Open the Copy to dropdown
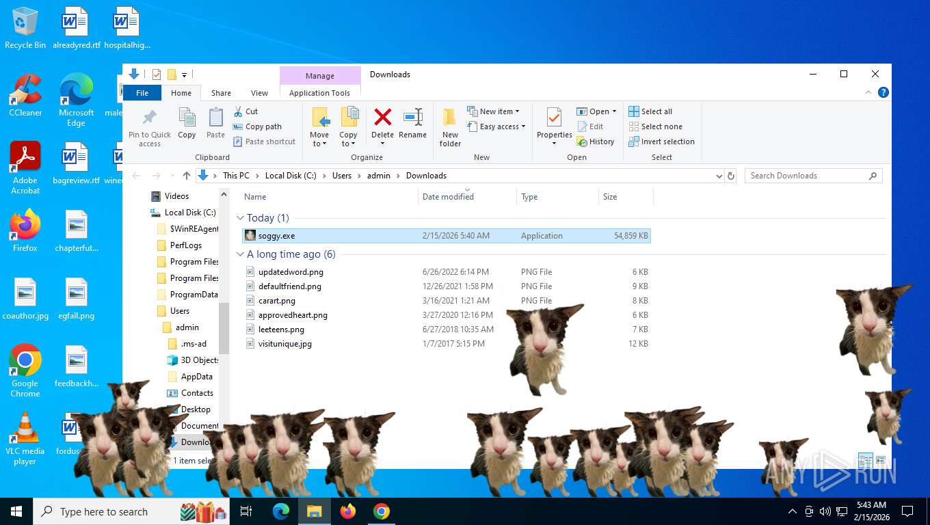Screen dimensions: 930x525 pyautogui.click(x=348, y=127)
